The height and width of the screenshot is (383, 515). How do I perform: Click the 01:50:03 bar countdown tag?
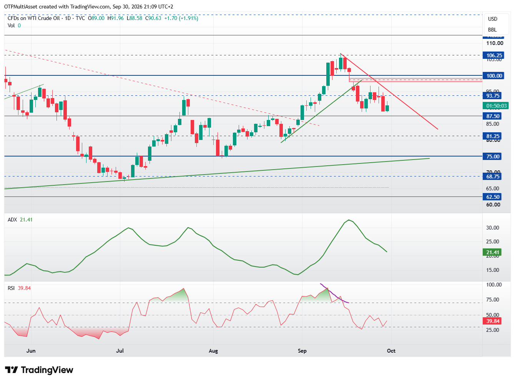496,106
